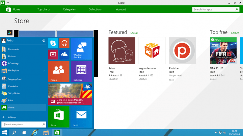Click Games link beside Top free
This screenshot has height=136, width=243.
click(x=235, y=33)
